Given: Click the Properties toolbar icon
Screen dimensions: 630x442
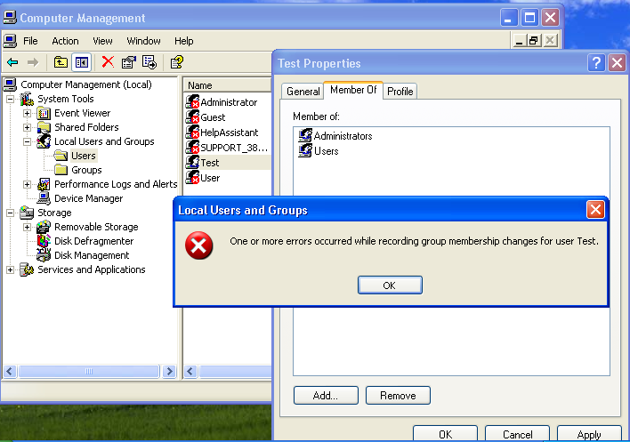Looking at the screenshot, I should point(129,62).
